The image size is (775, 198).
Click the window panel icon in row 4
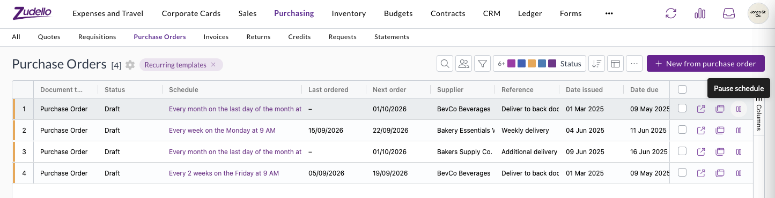click(x=720, y=173)
